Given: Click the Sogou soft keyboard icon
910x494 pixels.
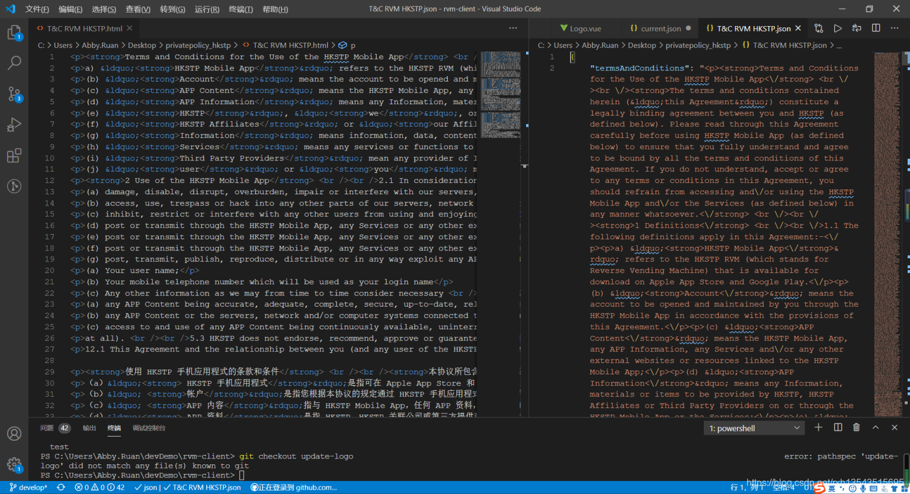Looking at the screenshot, I should (x=874, y=489).
